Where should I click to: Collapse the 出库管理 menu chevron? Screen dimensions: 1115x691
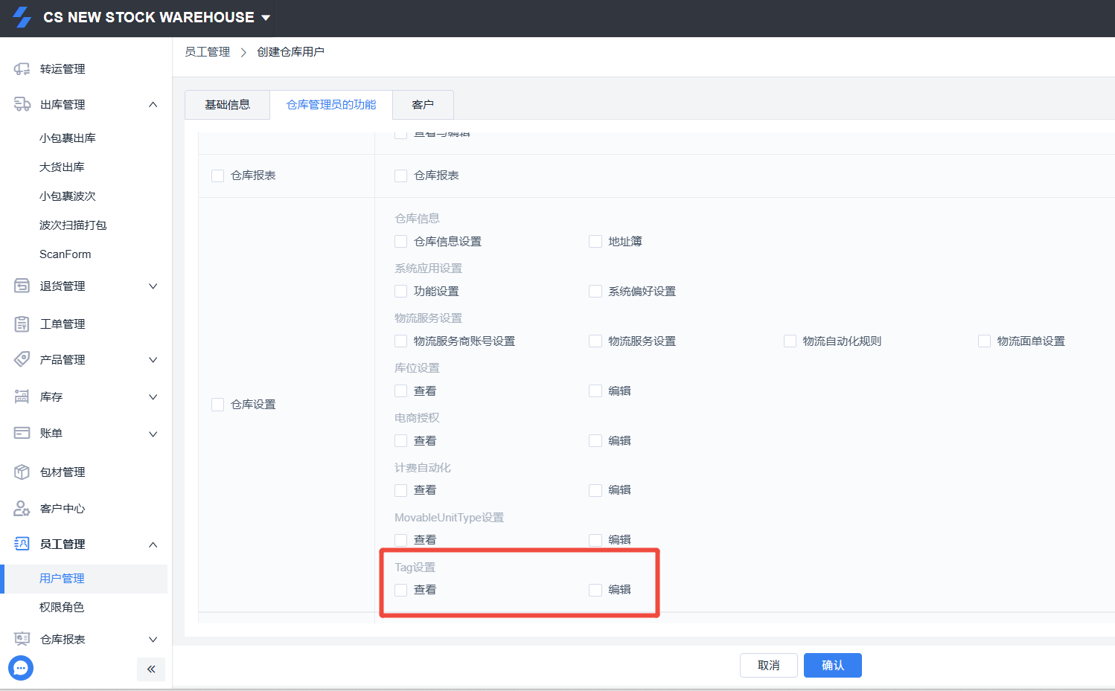click(x=153, y=105)
